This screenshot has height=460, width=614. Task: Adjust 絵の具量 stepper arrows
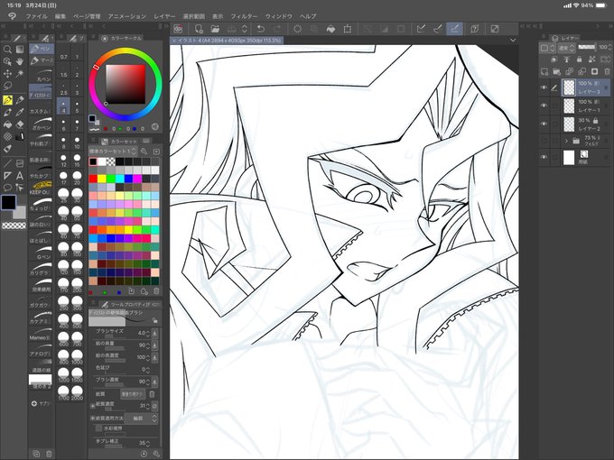click(x=148, y=345)
